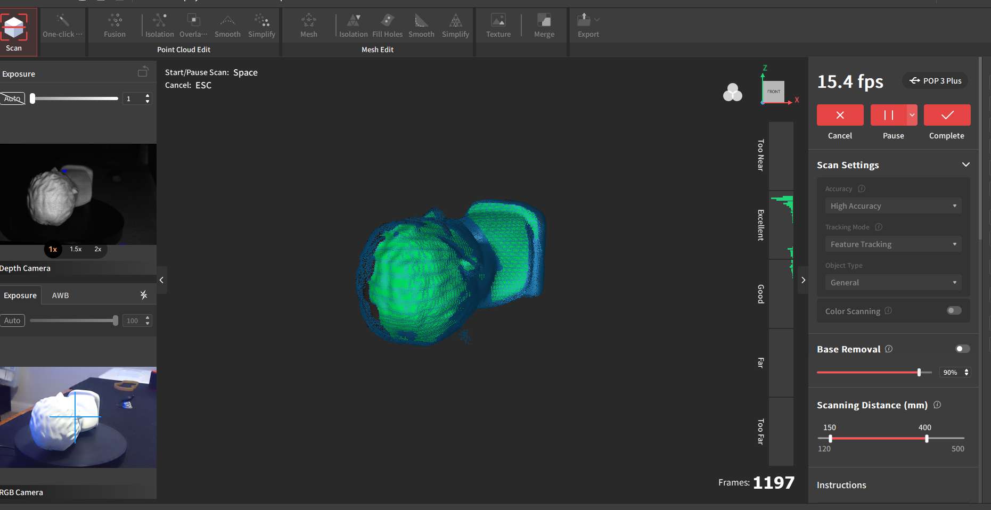This screenshot has height=510, width=991.
Task: Enable Color Scanning
Action: [954, 310]
